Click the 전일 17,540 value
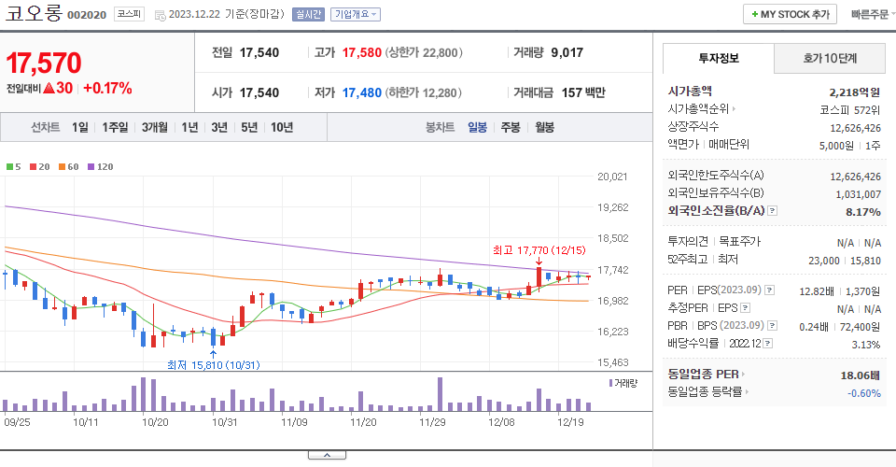This screenshot has width=896, height=467. click(x=259, y=52)
